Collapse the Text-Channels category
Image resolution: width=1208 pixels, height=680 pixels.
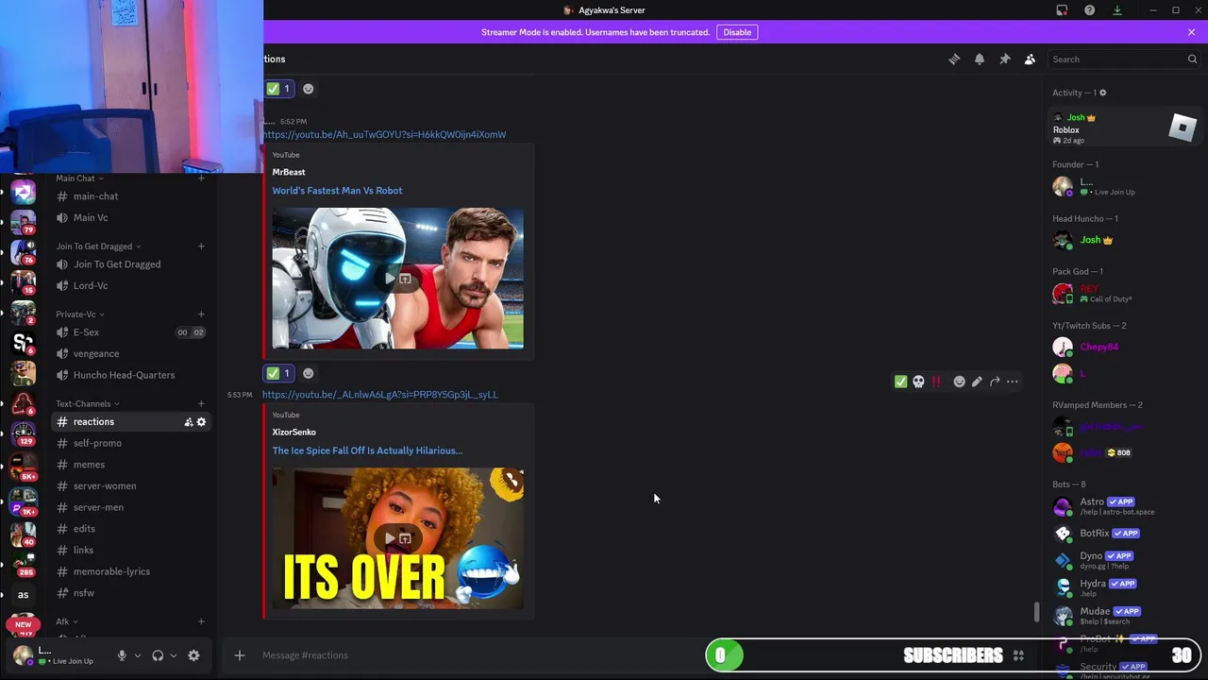(x=87, y=404)
